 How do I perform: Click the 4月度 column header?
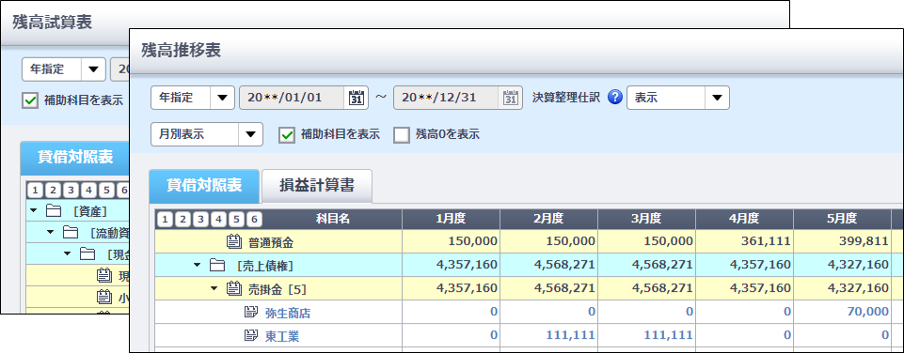[x=744, y=219]
